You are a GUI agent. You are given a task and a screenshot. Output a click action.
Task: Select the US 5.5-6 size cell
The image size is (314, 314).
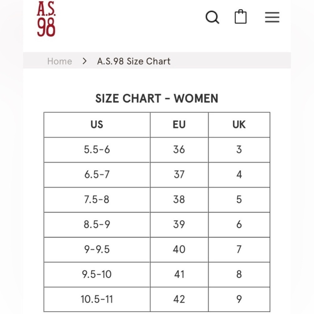click(x=97, y=149)
